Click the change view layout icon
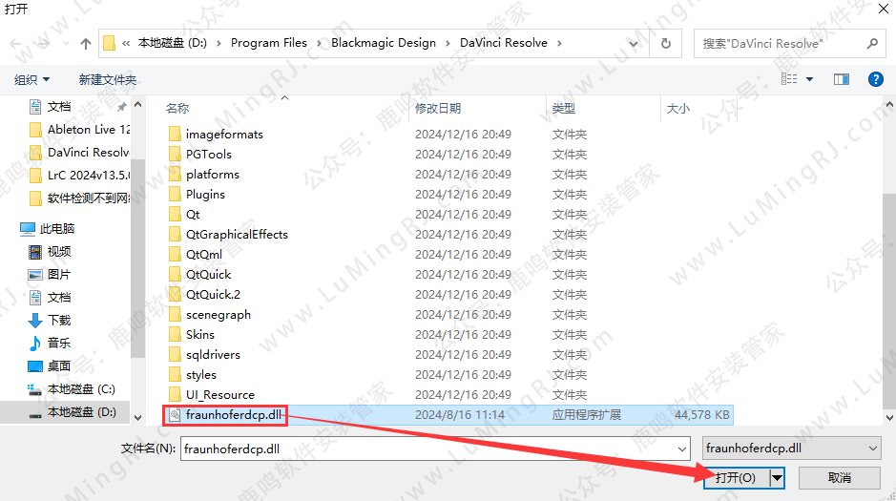The image size is (896, 501). [x=788, y=79]
